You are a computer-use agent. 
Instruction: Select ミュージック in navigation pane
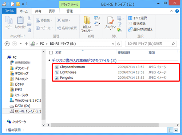[x=19, y=95]
